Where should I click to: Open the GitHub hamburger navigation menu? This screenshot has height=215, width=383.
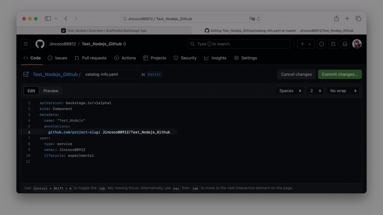point(26,44)
